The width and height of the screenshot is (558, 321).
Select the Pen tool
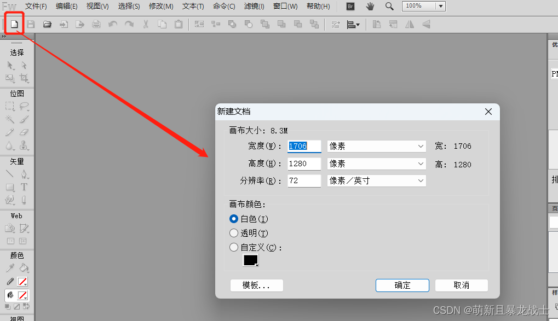24,174
